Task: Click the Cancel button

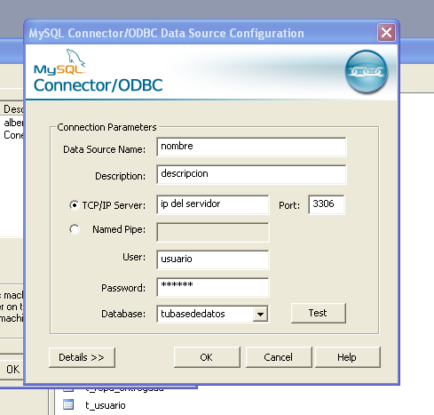Action: tap(279, 357)
